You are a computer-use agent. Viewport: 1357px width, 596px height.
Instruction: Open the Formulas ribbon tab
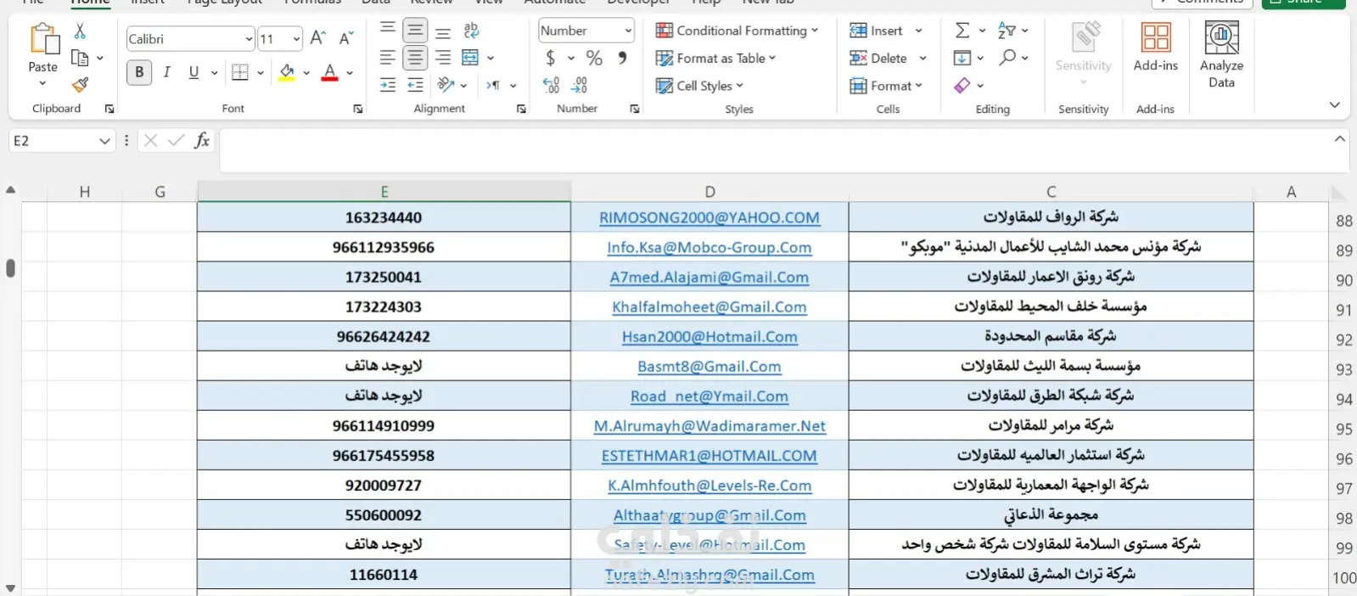[312, 3]
